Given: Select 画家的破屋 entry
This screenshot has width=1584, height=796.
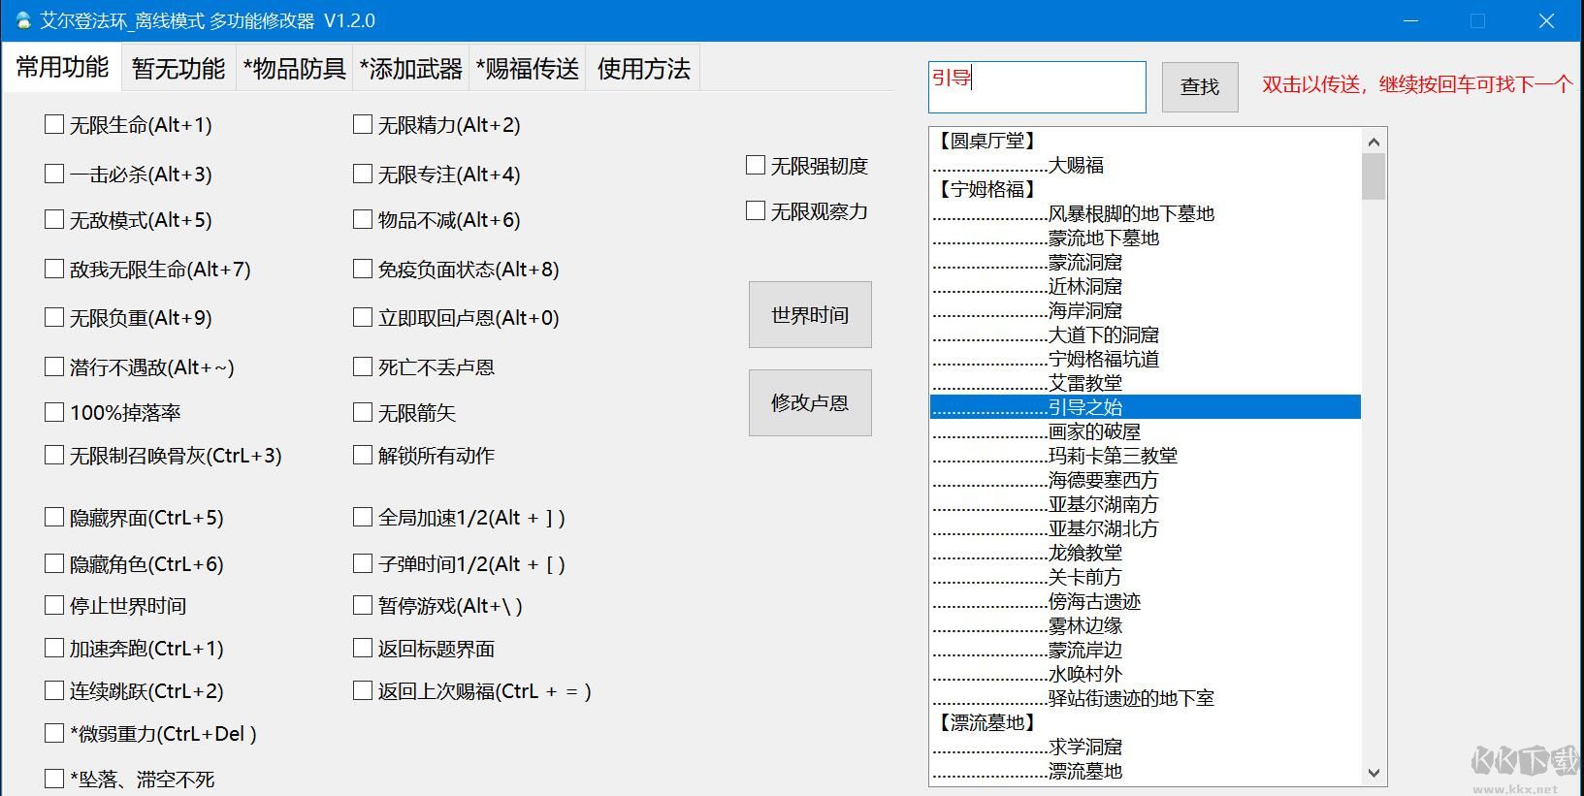Looking at the screenshot, I should pyautogui.click(x=1146, y=431).
